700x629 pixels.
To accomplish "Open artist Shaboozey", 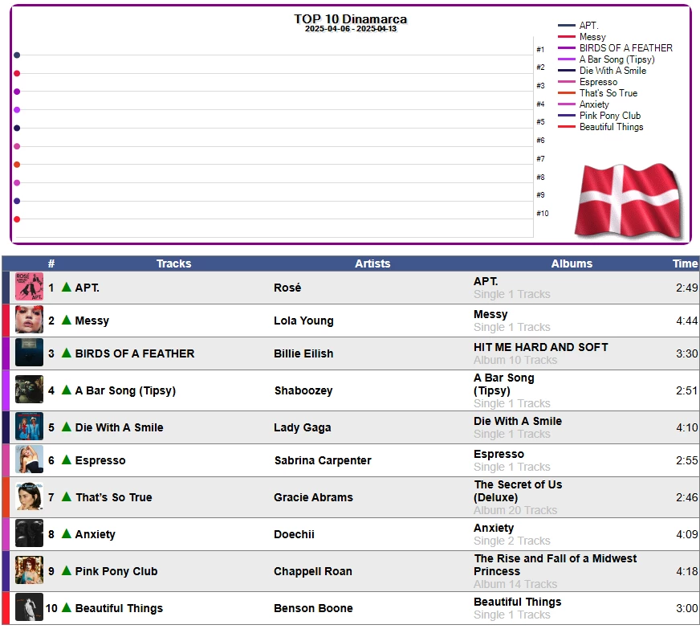I will 303,390.
